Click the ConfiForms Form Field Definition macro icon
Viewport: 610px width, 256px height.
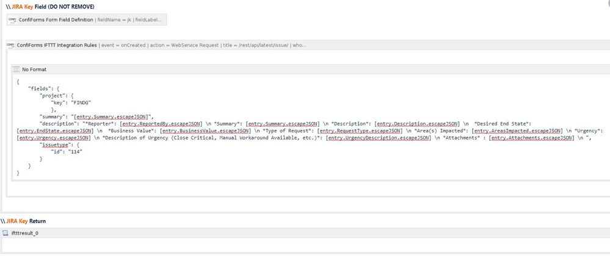[12, 20]
